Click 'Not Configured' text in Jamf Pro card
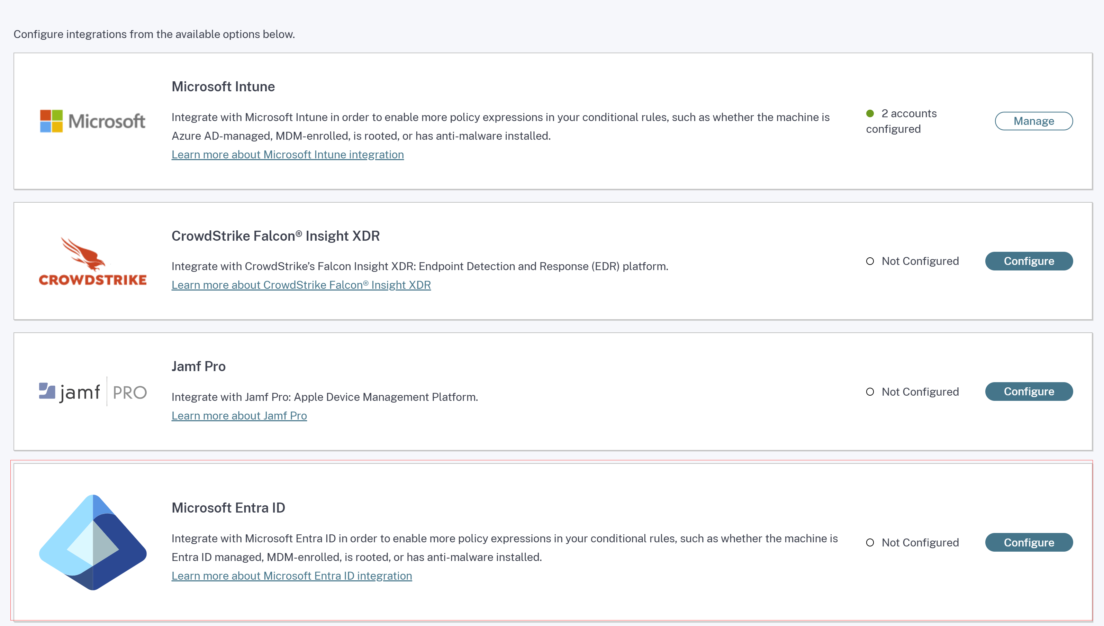 tap(920, 392)
